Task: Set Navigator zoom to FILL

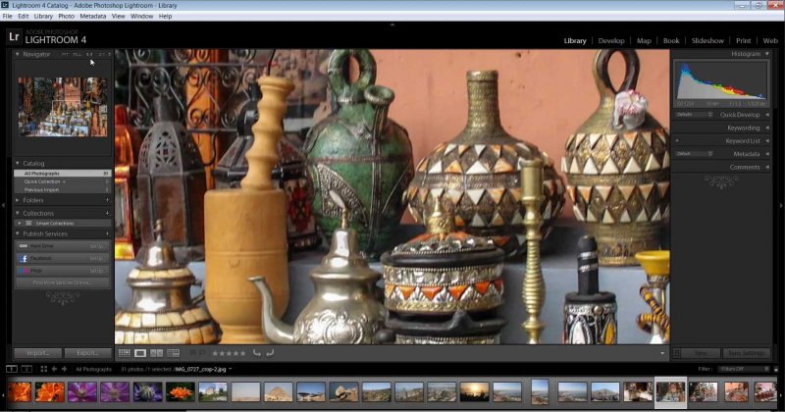Action: [x=77, y=55]
